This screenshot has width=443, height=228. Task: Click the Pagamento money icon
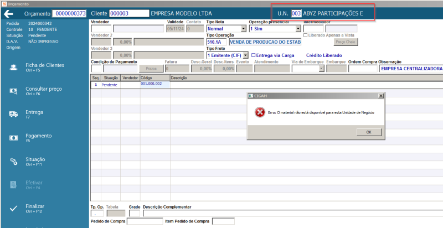point(13,138)
